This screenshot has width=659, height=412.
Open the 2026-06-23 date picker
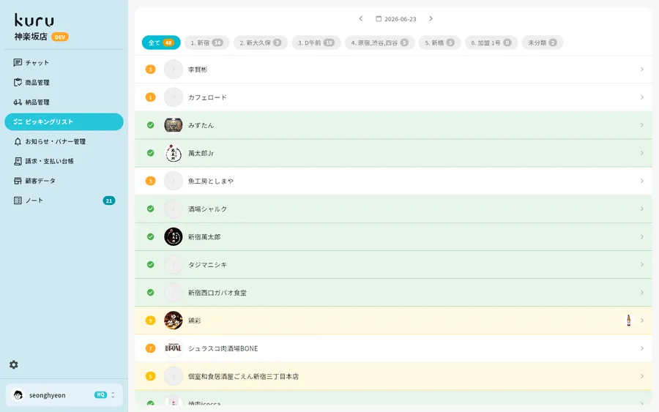[396, 19]
